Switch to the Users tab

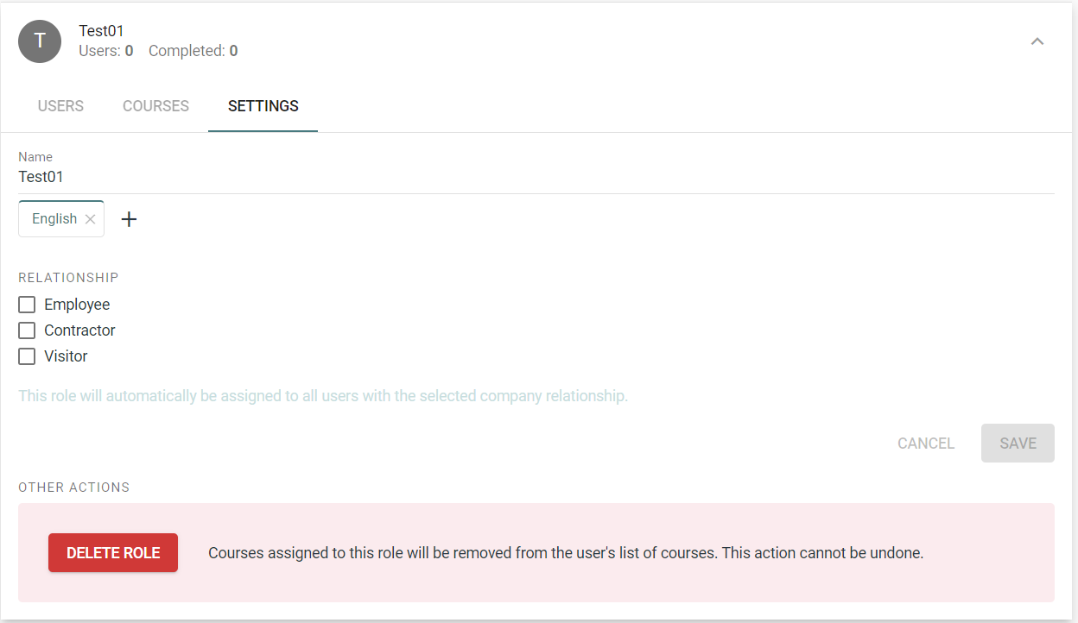pyautogui.click(x=60, y=106)
